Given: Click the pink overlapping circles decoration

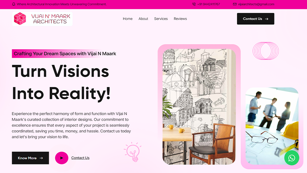Looking at the screenshot, I should pos(266,51).
